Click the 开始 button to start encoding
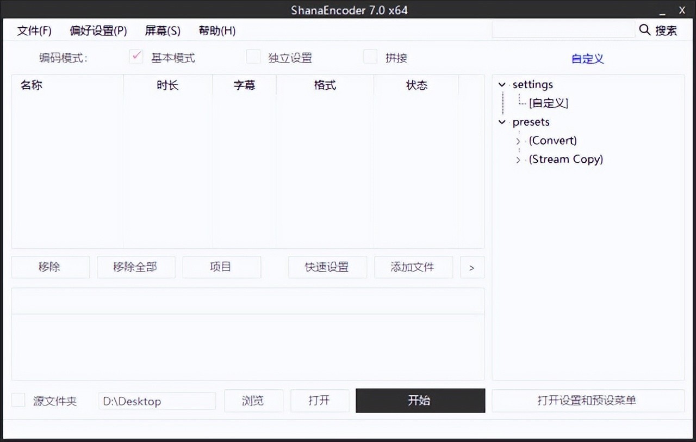The height and width of the screenshot is (442, 696). tap(420, 401)
